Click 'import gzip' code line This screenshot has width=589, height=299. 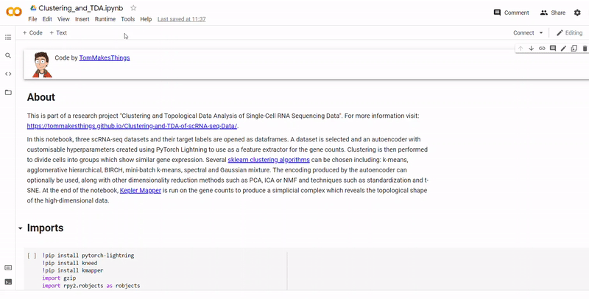pos(59,278)
